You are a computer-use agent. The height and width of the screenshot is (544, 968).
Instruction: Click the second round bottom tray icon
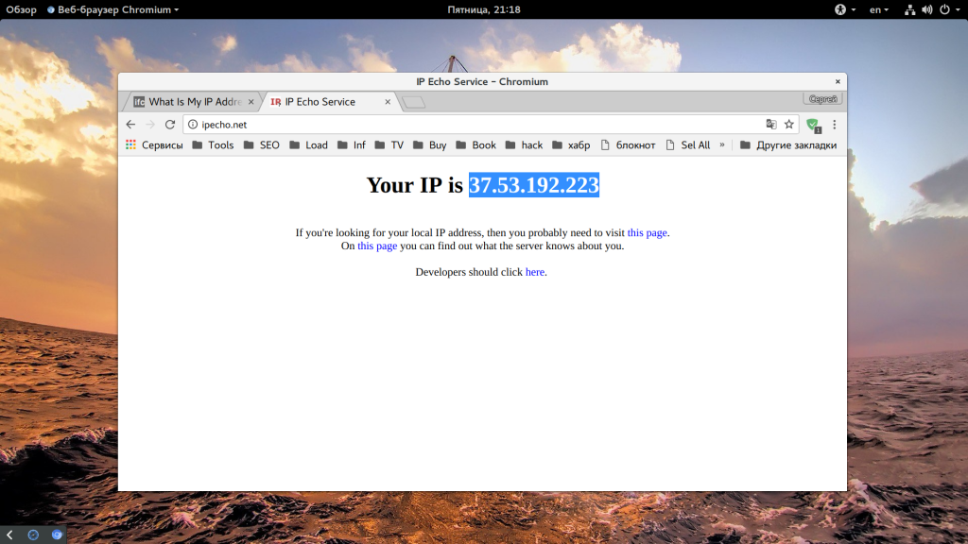pos(57,535)
